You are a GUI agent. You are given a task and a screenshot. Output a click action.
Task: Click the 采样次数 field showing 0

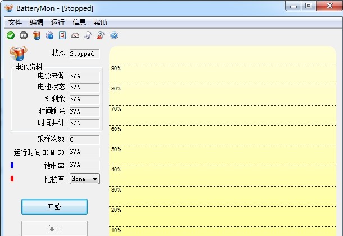point(84,139)
